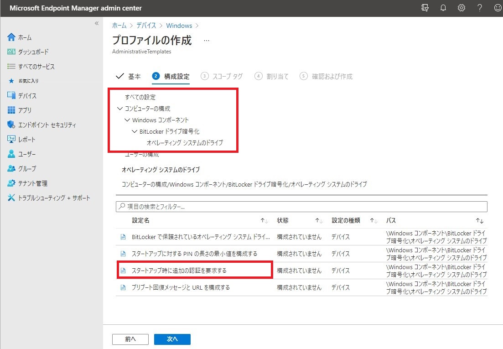The width and height of the screenshot is (503, 349).
Task: Switch to the 確認および作成 step
Action: tap(326, 76)
